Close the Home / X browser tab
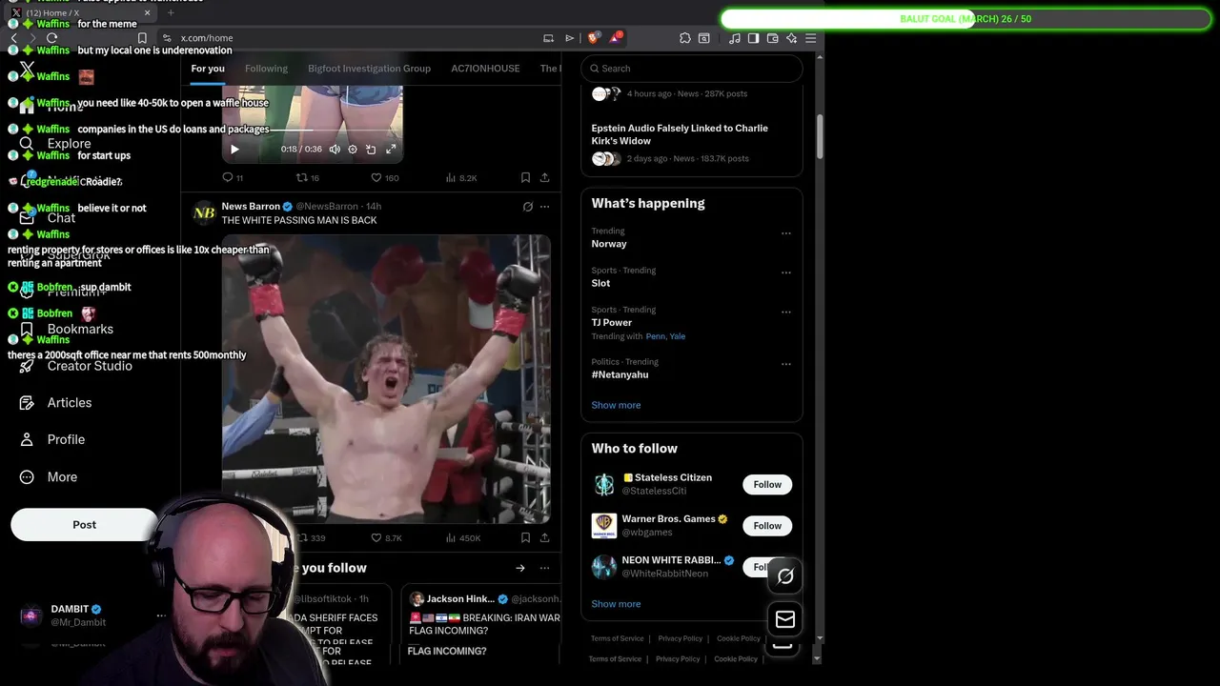The height and width of the screenshot is (686, 1220). point(147,13)
